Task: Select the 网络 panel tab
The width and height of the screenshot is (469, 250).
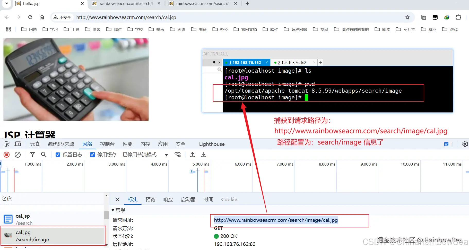Action: point(87,144)
